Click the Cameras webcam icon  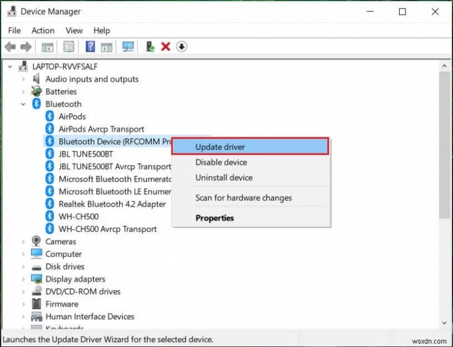point(36,241)
